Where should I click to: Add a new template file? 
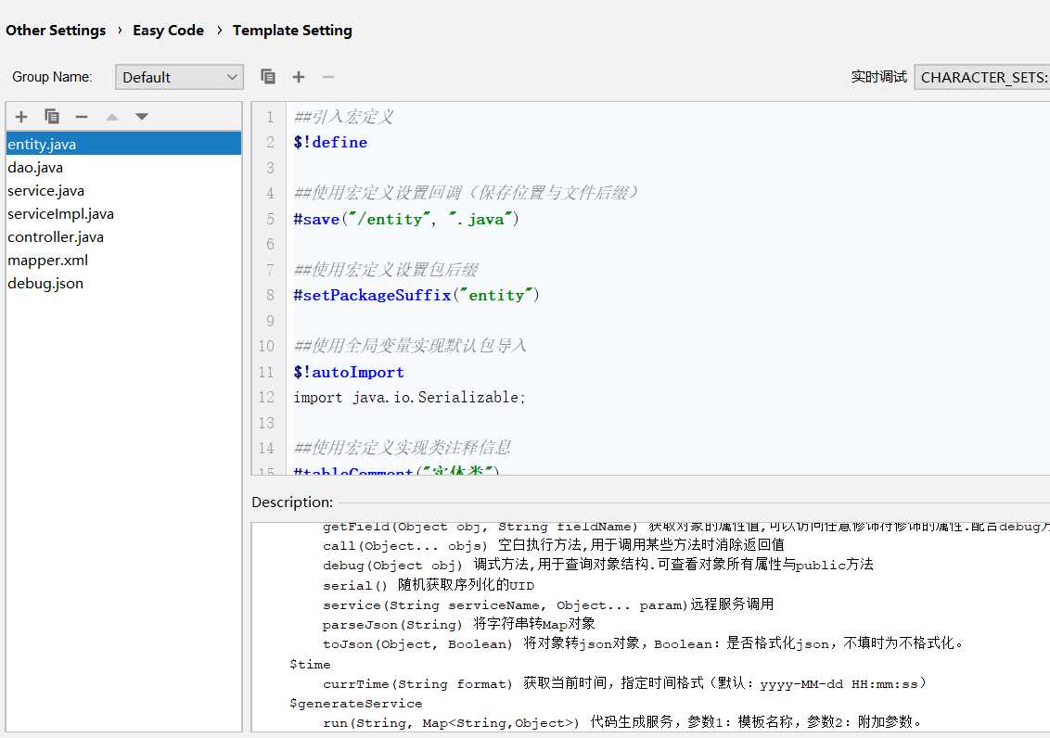click(21, 117)
